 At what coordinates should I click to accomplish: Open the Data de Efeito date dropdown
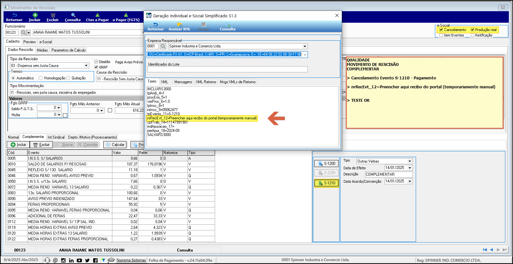click(410, 168)
